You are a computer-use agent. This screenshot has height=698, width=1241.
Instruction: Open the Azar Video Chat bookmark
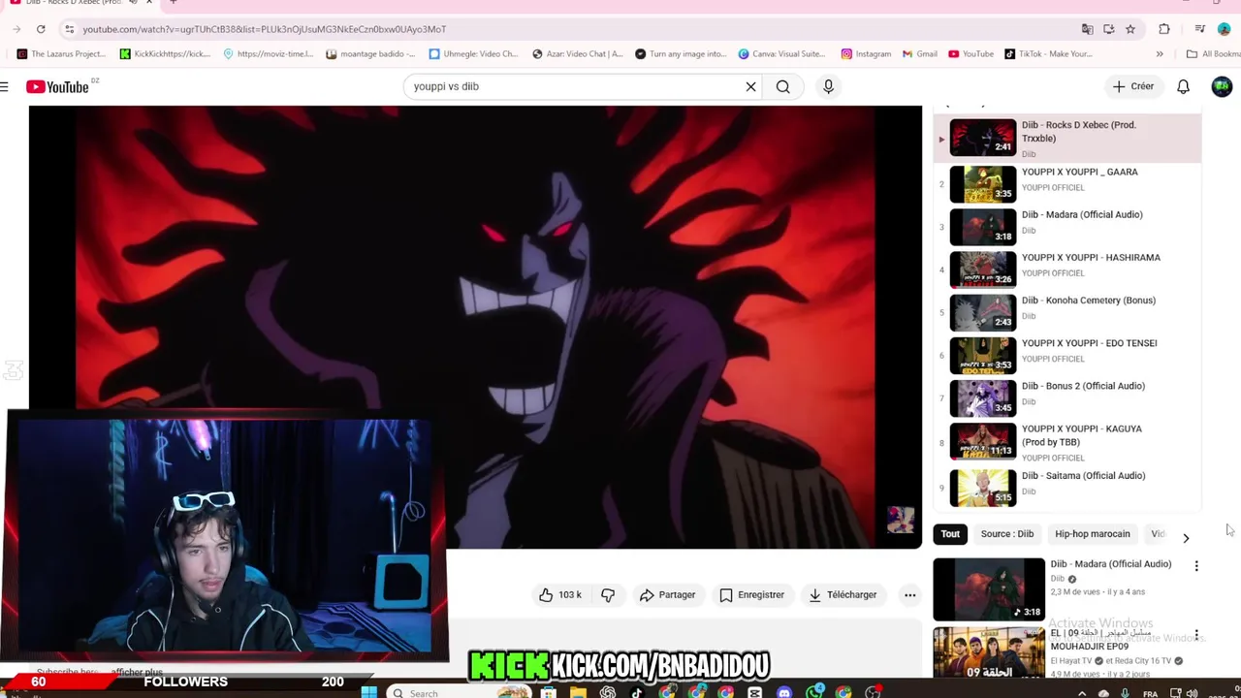tap(578, 53)
